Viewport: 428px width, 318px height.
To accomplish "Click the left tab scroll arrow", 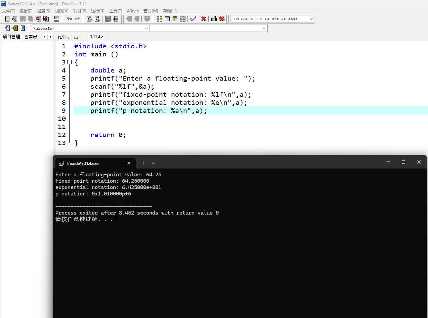I will coord(44,37).
